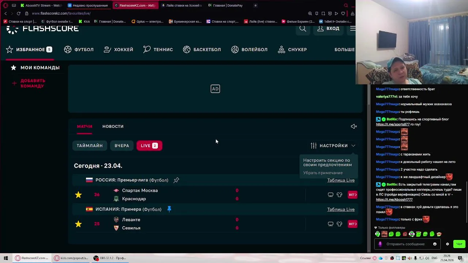This screenshot has height=263, width=468.
Task: Open the emoji picker in chat input
Action: pos(435,244)
